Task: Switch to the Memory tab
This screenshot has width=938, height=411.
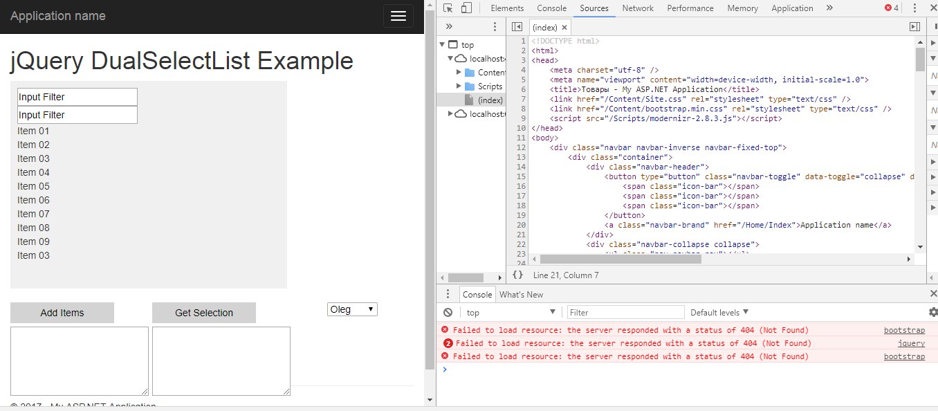Action: [x=742, y=8]
